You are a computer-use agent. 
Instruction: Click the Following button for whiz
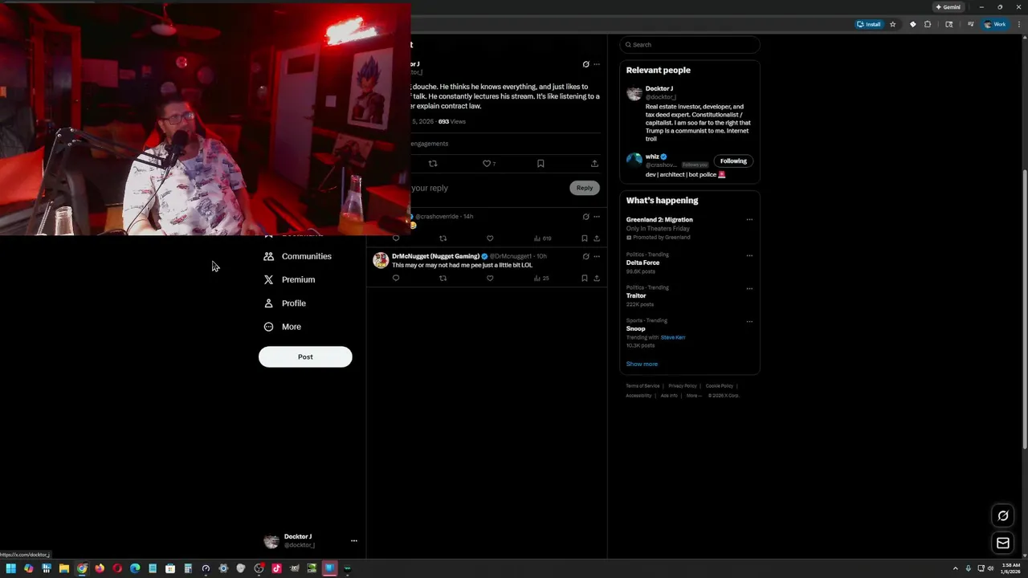(x=733, y=161)
